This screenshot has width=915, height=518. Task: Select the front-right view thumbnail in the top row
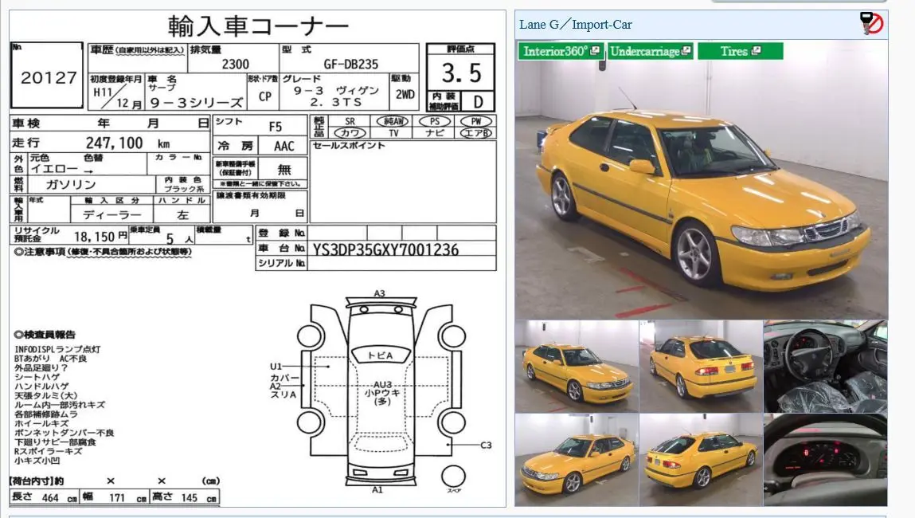click(577, 366)
